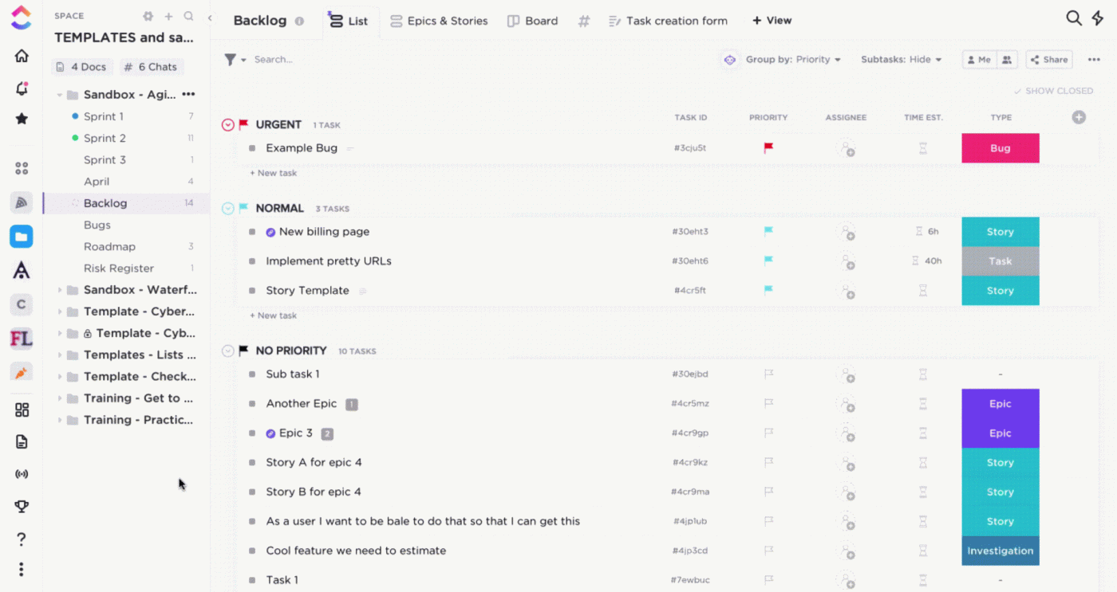Open the Docs icon in rail
This screenshot has width=1117, height=592.
tap(22, 441)
